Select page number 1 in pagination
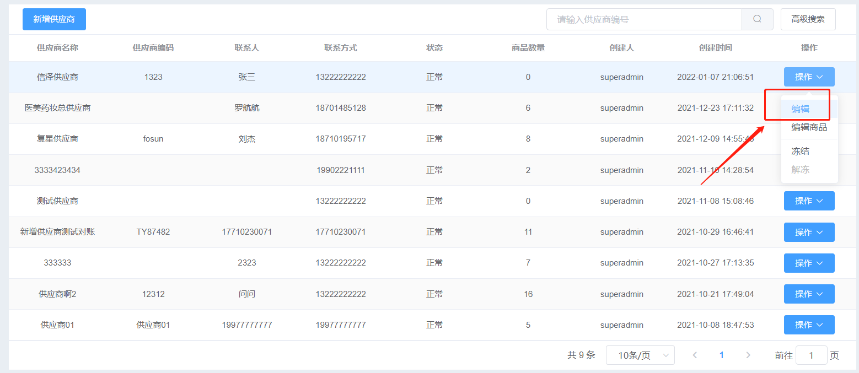859x373 pixels. coord(722,355)
